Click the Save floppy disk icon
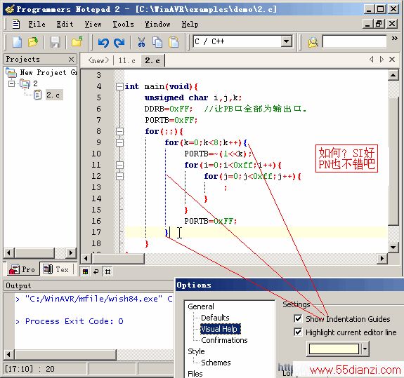 click(55, 42)
